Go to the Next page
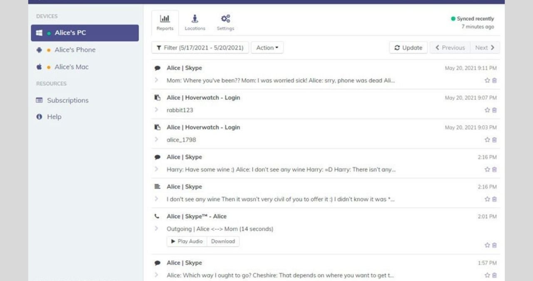The image size is (533, 281). [485, 48]
